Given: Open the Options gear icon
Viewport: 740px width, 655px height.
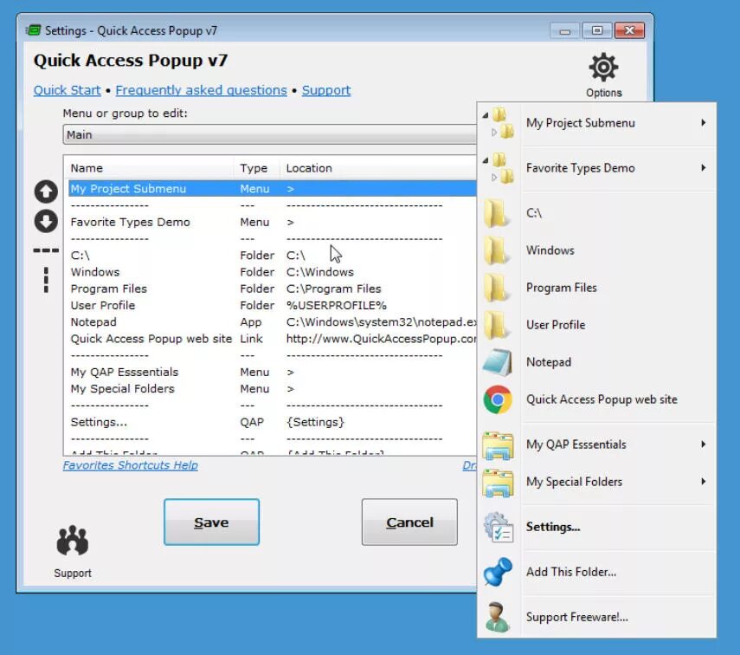Looking at the screenshot, I should (x=603, y=67).
